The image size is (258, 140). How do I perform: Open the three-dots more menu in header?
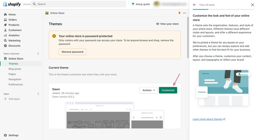pos(185,13)
